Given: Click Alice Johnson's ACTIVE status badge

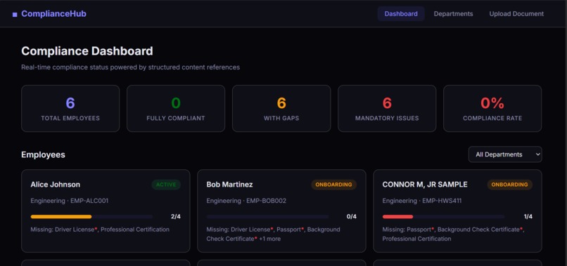Looking at the screenshot, I should tap(166, 185).
